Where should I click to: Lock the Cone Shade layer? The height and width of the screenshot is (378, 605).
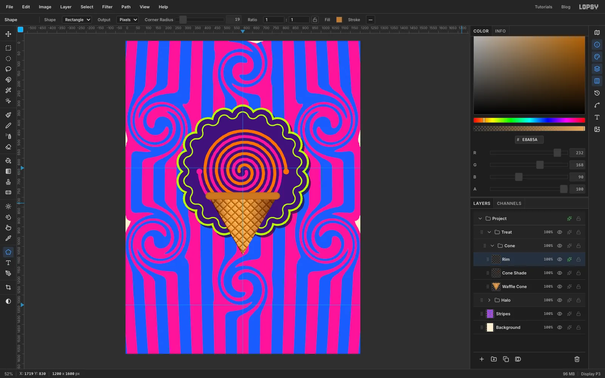pos(579,273)
